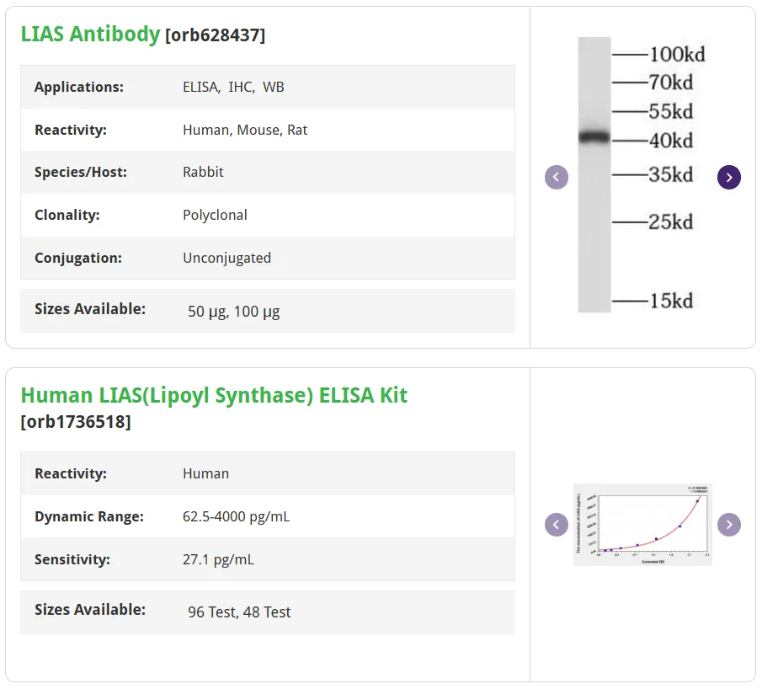Viewport: 762px width, 689px height.
Task: Click the Species/Host Rabbit value
Action: (203, 172)
